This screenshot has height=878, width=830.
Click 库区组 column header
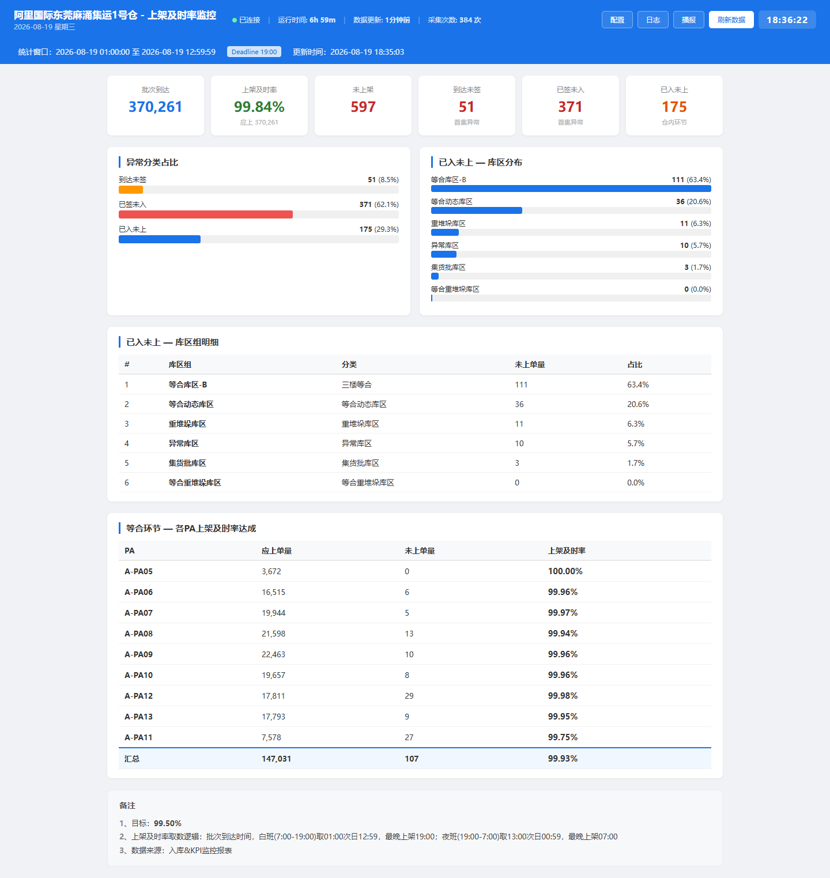click(180, 364)
